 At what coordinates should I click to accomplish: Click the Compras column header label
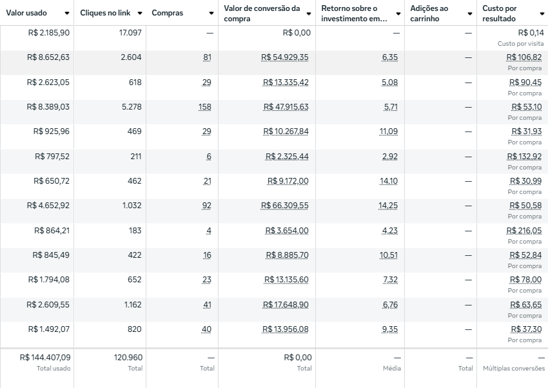pos(167,14)
